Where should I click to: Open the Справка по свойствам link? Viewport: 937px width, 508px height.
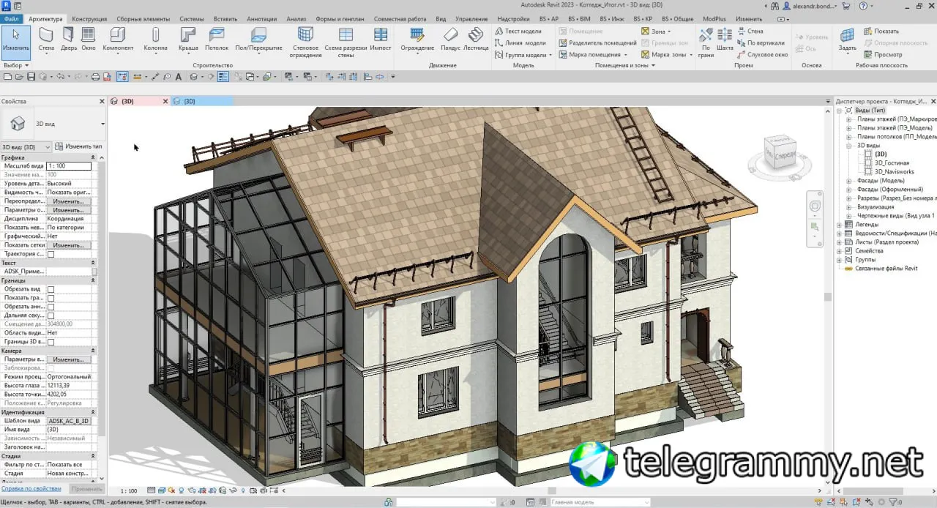click(x=31, y=488)
